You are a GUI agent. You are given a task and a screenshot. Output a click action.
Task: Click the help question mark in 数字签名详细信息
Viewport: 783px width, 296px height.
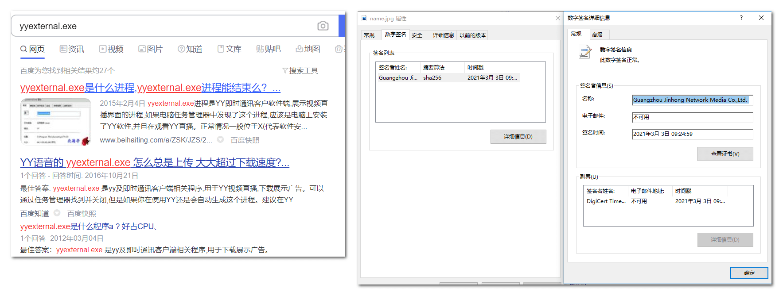click(x=741, y=18)
